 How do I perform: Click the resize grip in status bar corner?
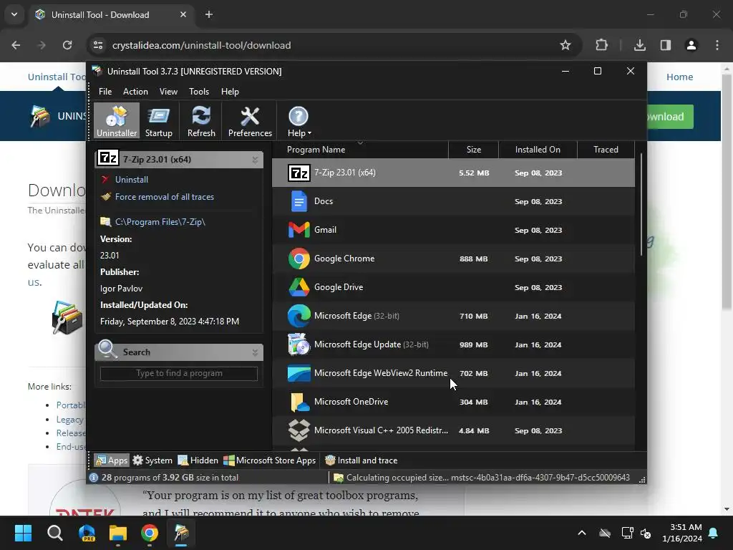point(642,479)
